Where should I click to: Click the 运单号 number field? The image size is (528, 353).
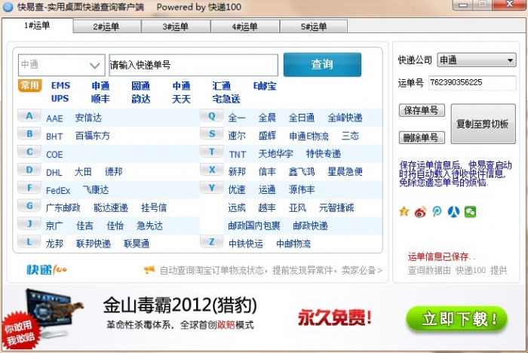coord(472,82)
